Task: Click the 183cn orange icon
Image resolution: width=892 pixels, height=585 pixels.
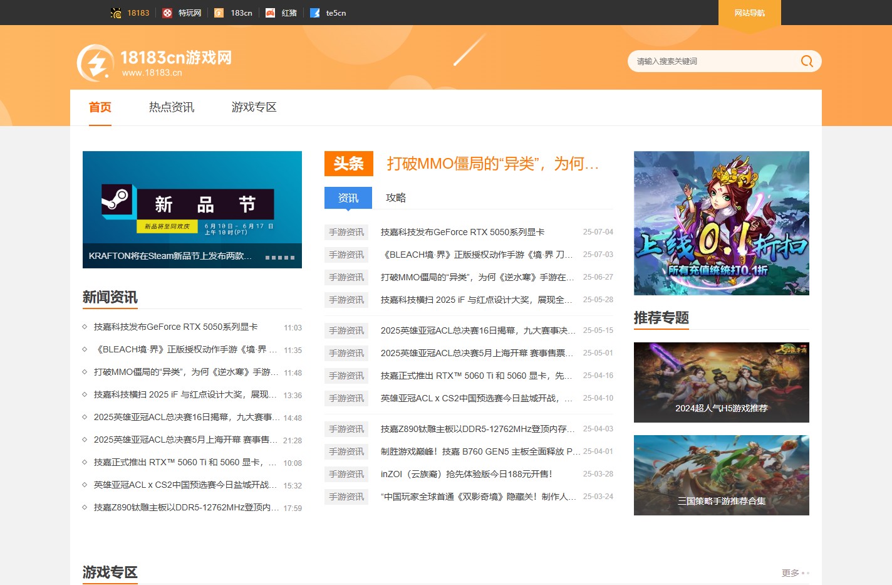Action: pos(219,13)
